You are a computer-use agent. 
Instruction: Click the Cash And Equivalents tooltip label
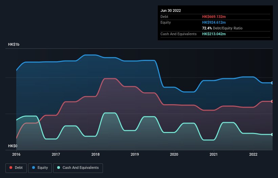[178, 34]
